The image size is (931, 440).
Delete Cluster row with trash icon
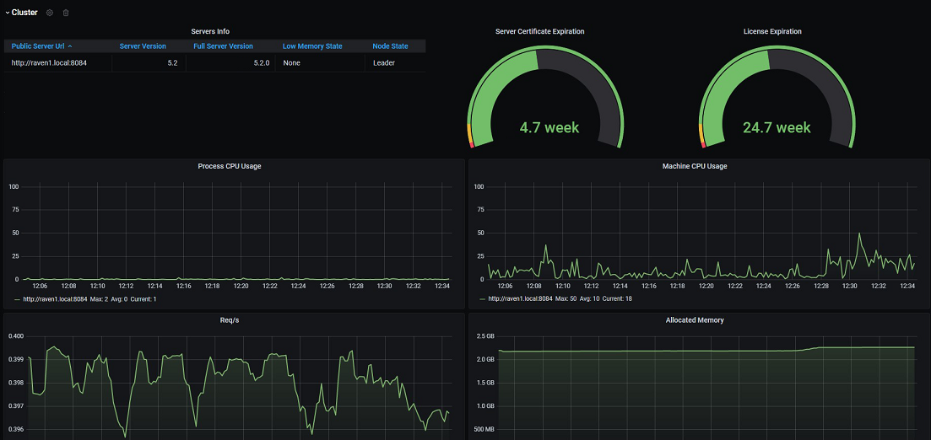pyautogui.click(x=66, y=13)
